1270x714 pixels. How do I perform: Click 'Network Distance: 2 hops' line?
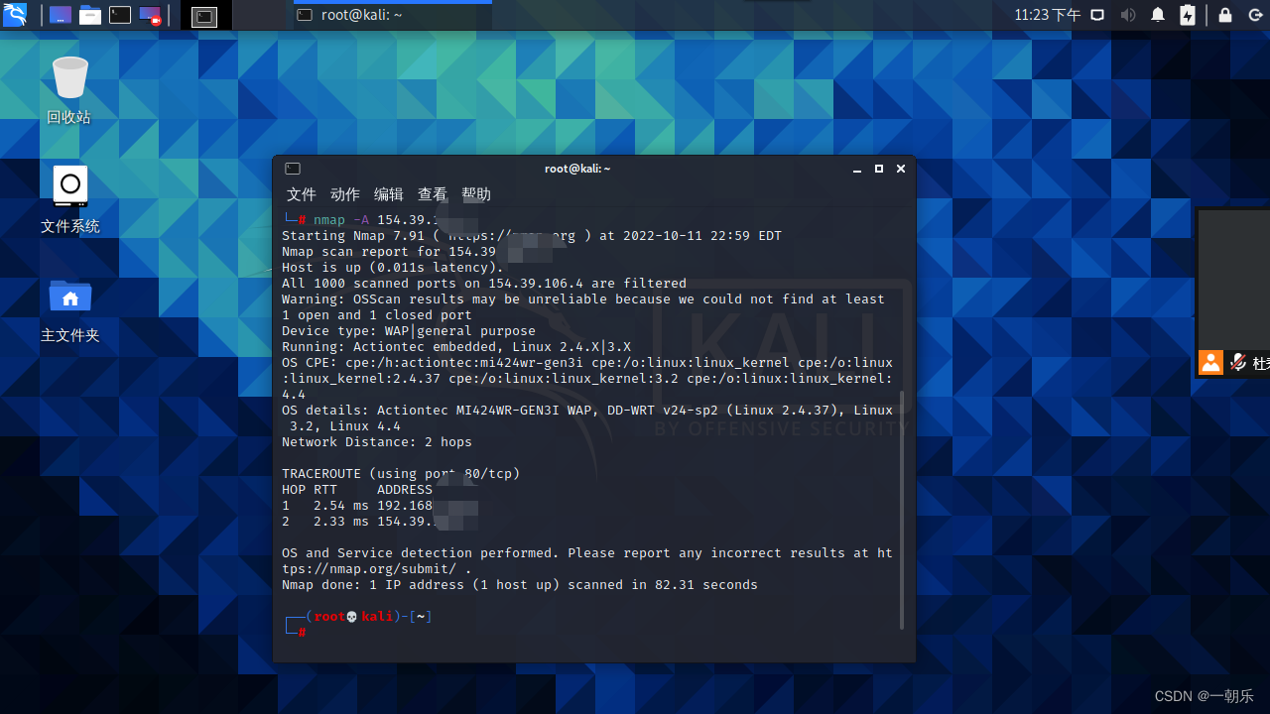point(377,442)
